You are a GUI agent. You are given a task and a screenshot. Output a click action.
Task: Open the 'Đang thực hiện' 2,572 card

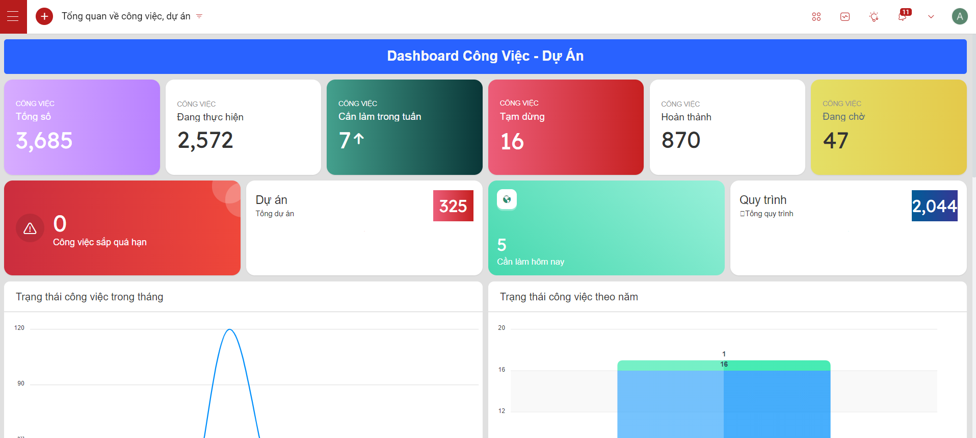[243, 127]
